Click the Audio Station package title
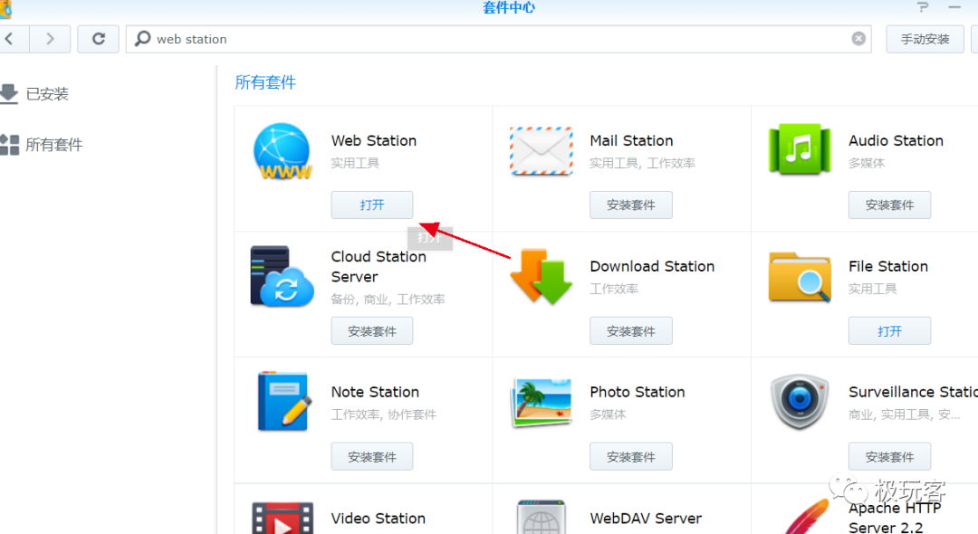 tap(896, 141)
